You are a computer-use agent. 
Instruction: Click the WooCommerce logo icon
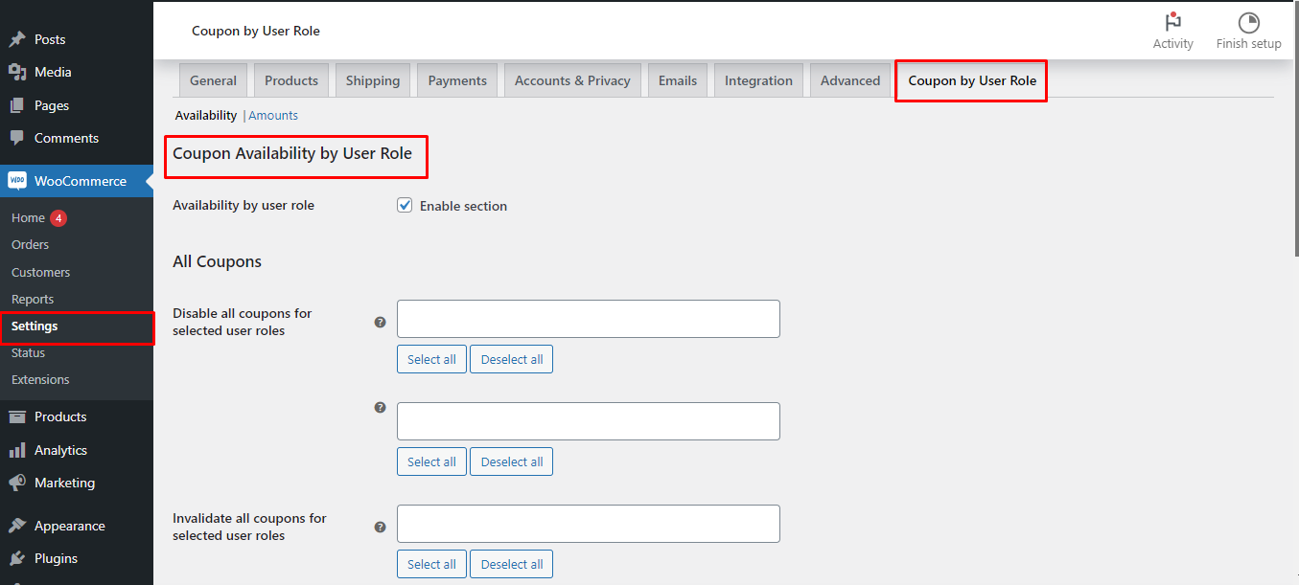17,181
